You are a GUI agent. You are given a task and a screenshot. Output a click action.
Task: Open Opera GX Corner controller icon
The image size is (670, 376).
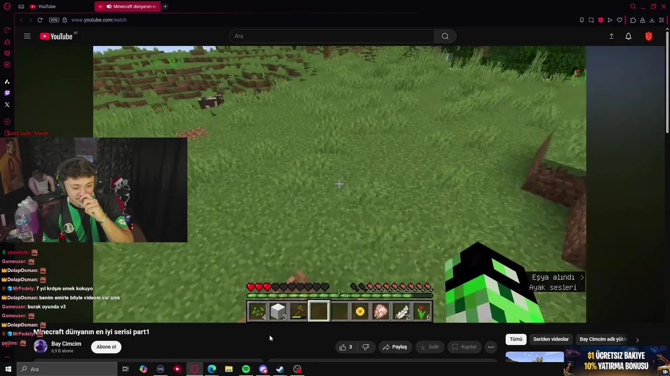21,6
